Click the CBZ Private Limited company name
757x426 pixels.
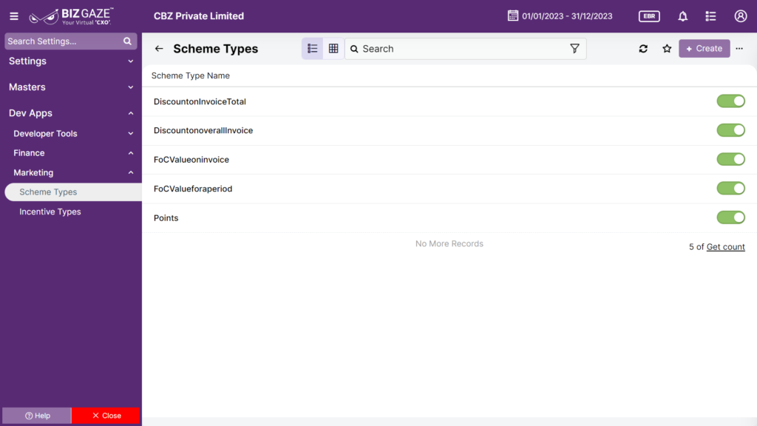[199, 16]
